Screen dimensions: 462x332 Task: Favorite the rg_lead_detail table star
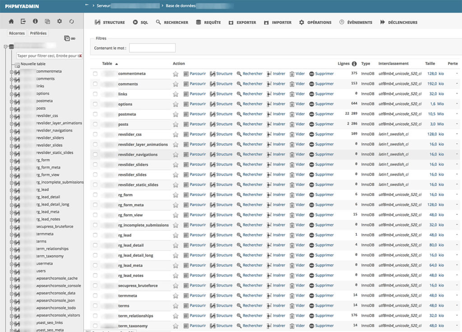(x=176, y=245)
